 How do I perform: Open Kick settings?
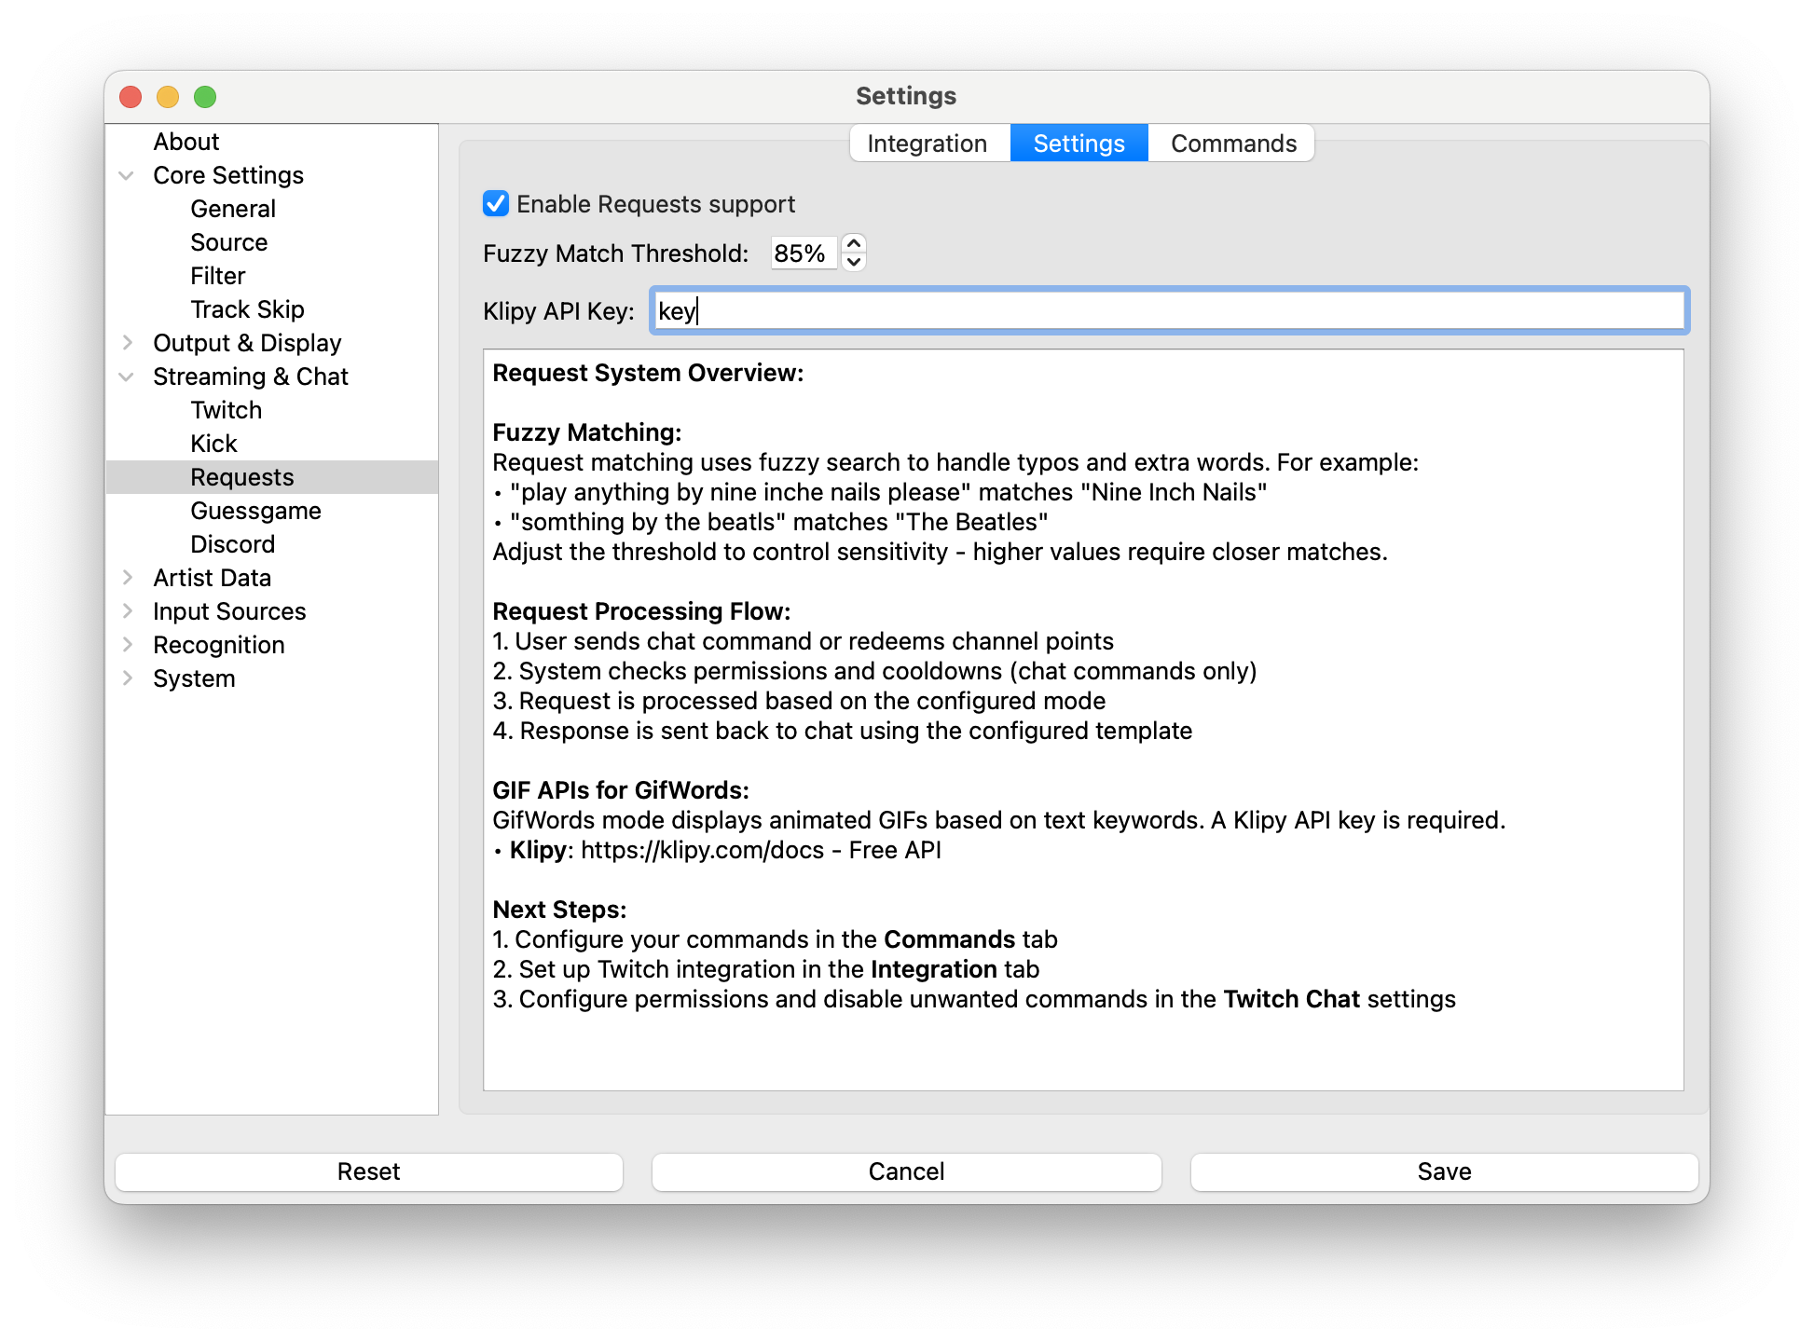(x=214, y=444)
